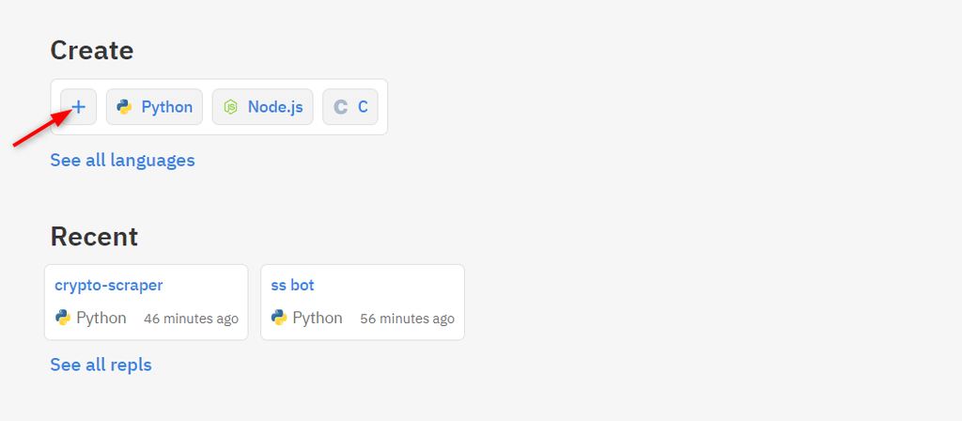
Task: Select the Python text in the Create row
Action: coord(167,107)
